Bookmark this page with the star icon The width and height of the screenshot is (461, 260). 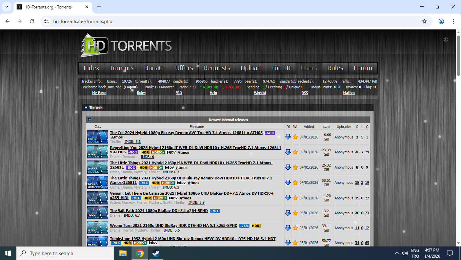point(424,21)
